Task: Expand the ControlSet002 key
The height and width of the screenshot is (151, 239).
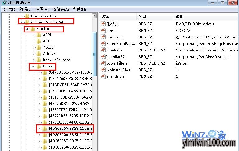Action: tap(21, 16)
